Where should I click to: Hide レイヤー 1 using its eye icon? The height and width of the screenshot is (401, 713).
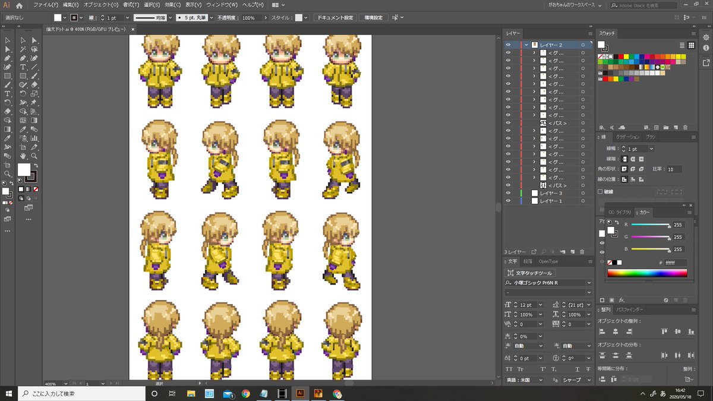click(508, 201)
